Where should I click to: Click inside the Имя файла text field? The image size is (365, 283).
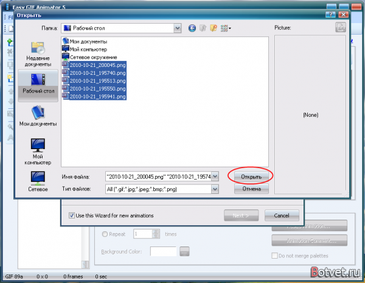157,177
